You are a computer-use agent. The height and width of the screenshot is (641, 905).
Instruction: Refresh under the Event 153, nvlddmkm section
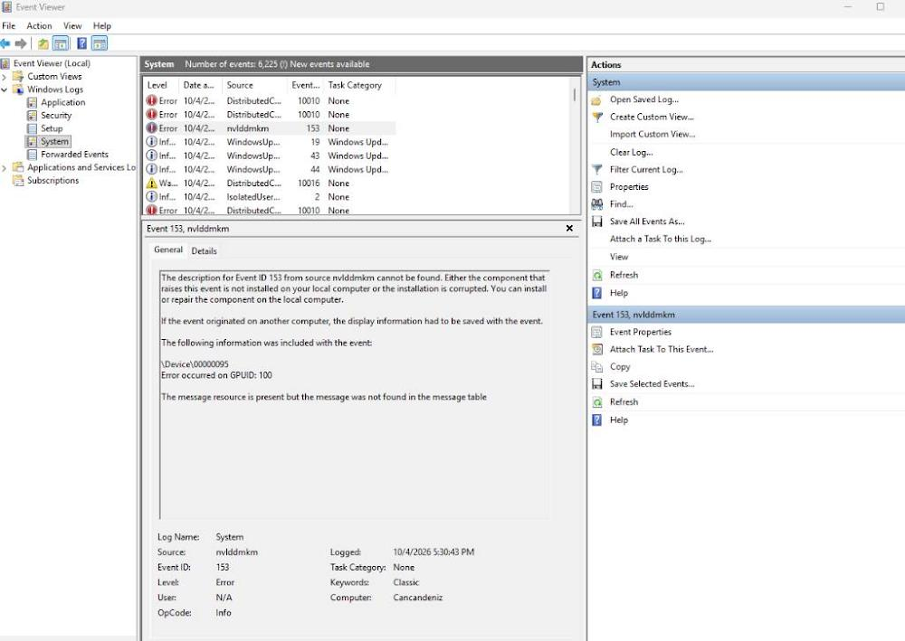tap(624, 401)
